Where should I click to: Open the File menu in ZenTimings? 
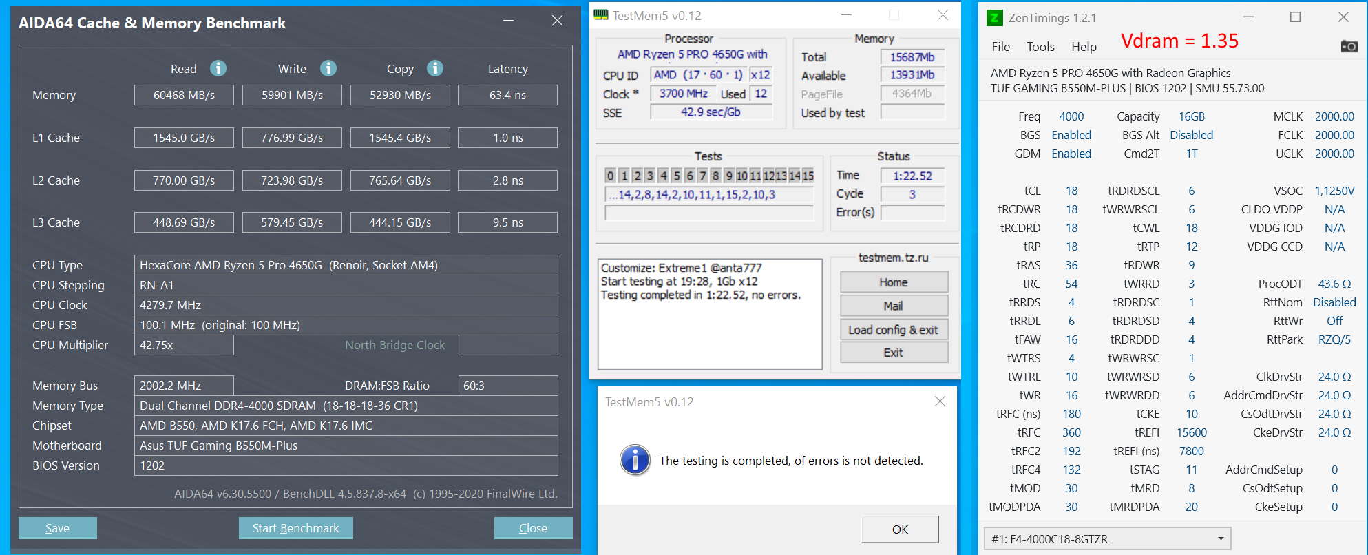(x=1001, y=47)
